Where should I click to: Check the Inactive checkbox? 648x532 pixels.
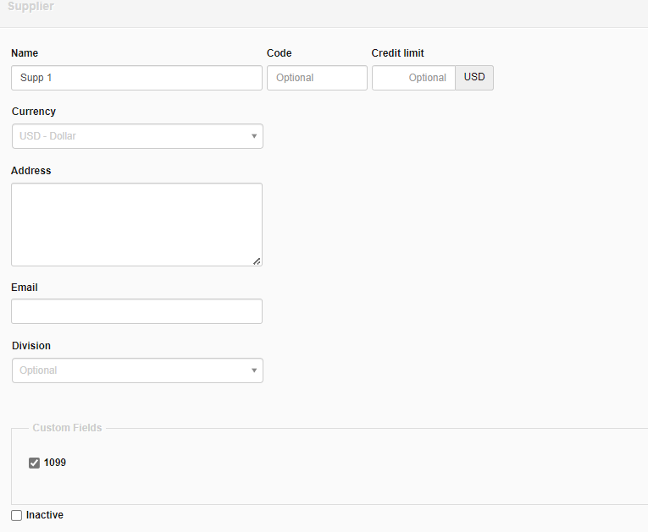pyautogui.click(x=17, y=515)
